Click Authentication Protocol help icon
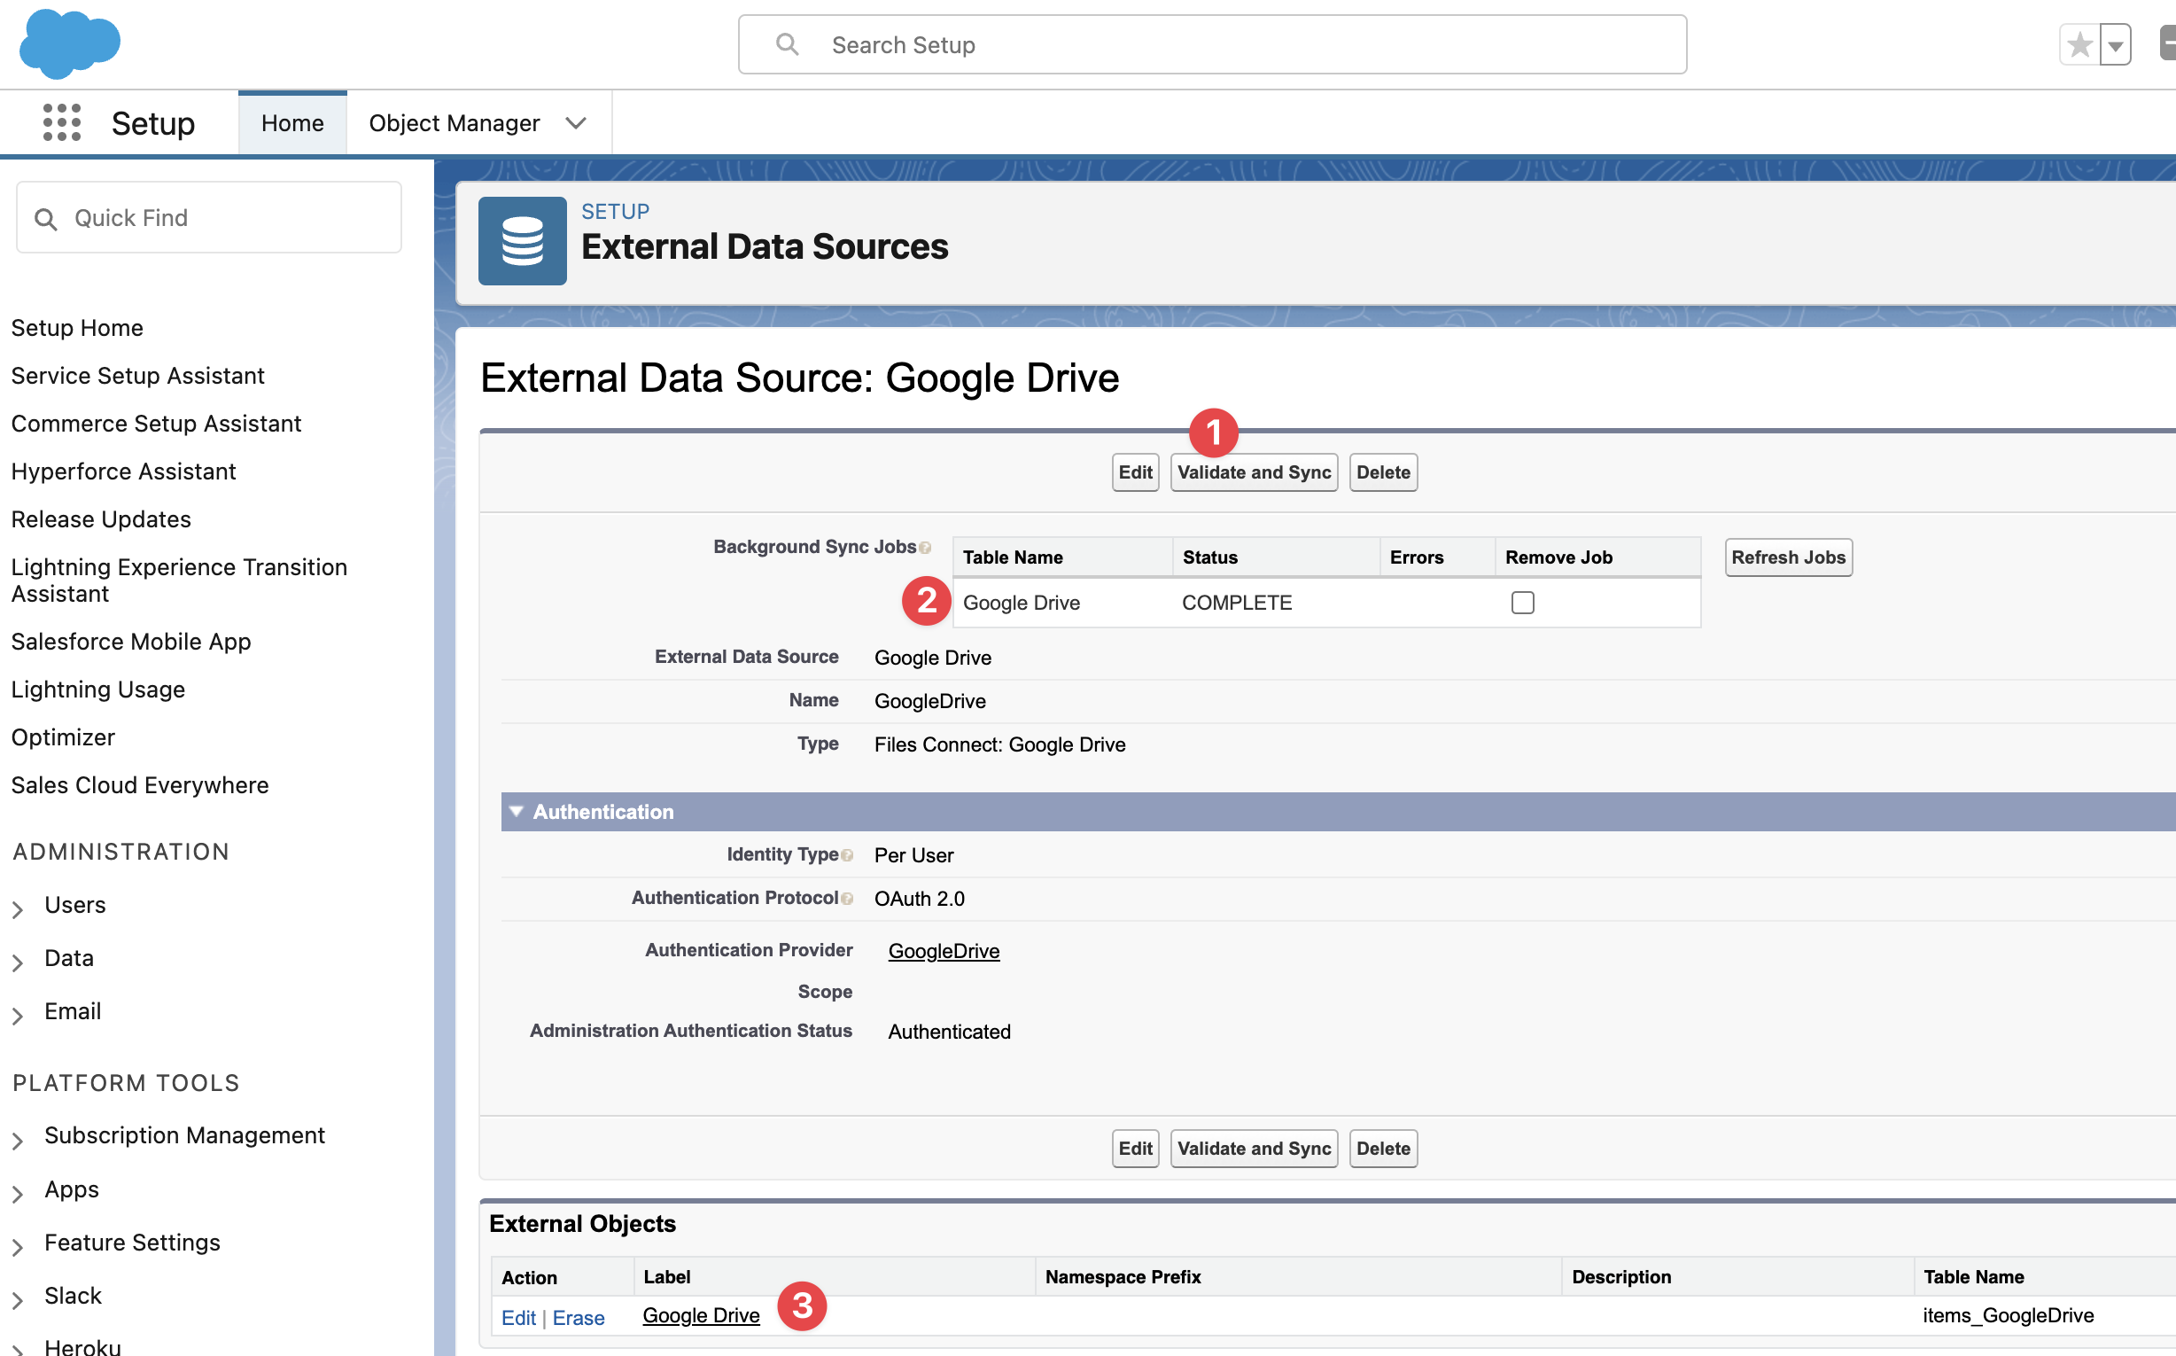 click(847, 899)
